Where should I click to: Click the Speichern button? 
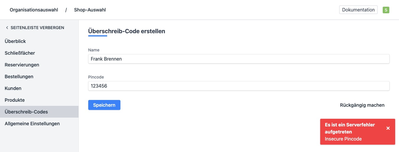[x=104, y=105]
